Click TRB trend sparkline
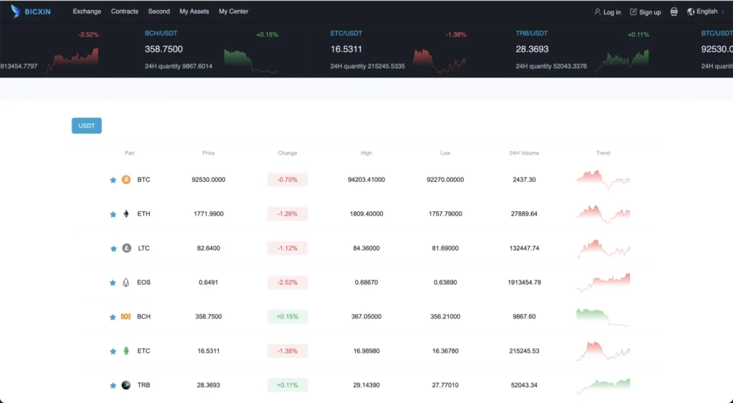 [x=603, y=386]
